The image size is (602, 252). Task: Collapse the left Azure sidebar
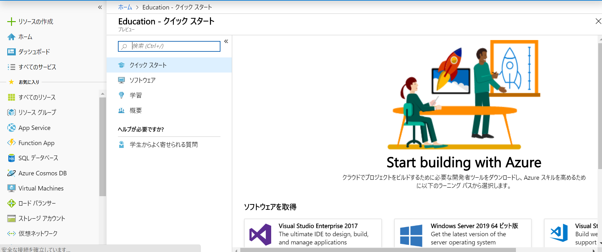tap(100, 7)
